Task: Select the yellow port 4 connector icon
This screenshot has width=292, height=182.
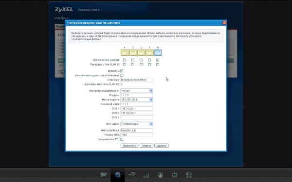Action: 125,53
